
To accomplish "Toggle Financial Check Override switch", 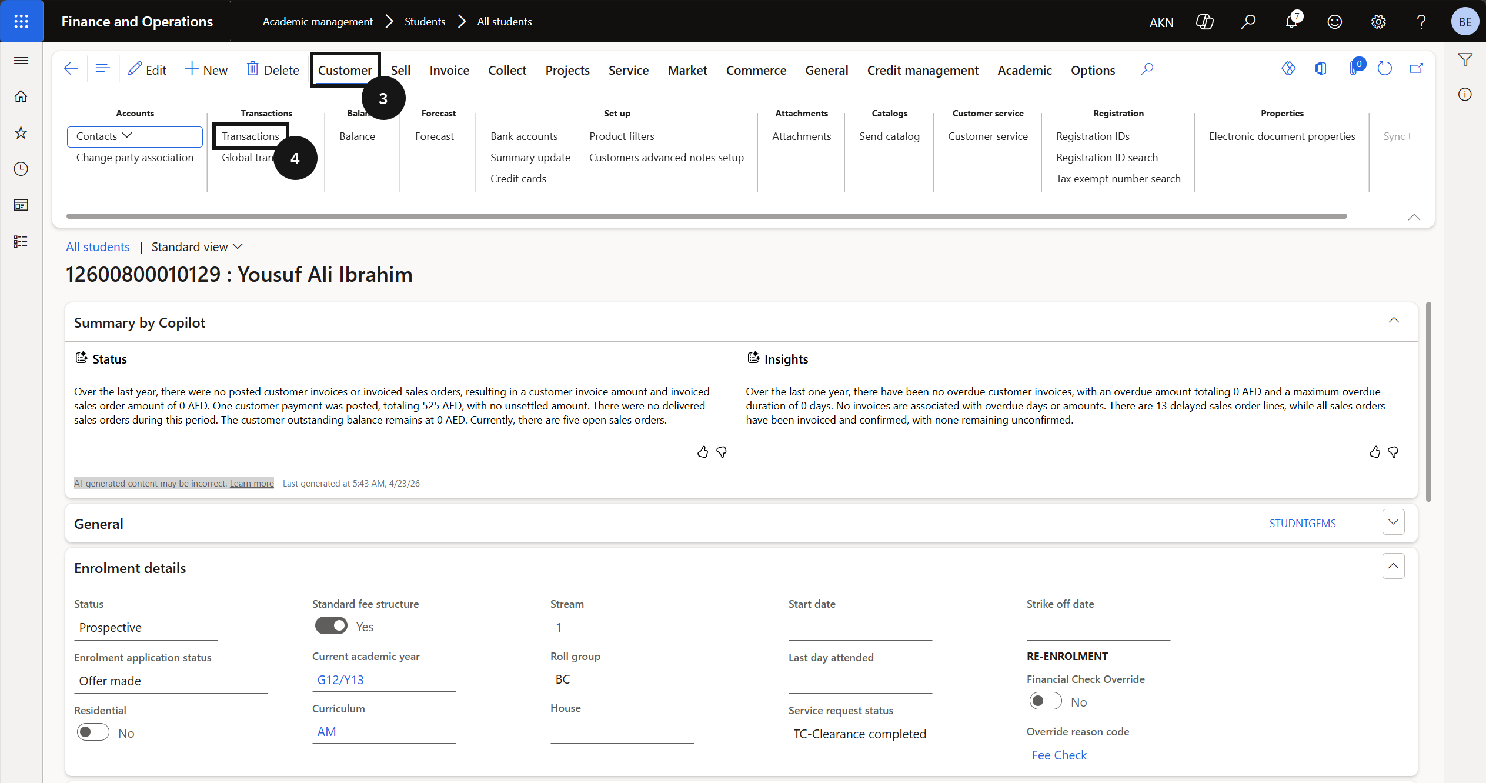I will [1046, 701].
